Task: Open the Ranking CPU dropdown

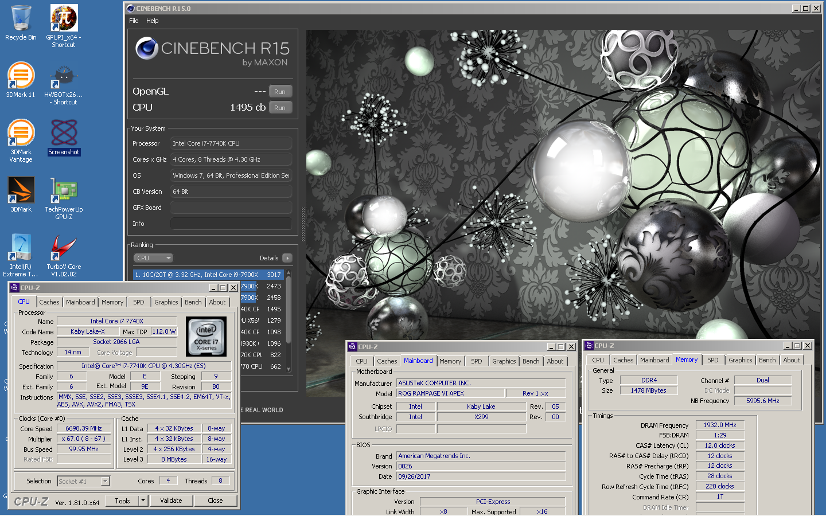Action: coord(153,258)
